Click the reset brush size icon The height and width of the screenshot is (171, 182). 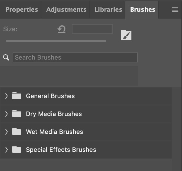click(x=61, y=29)
